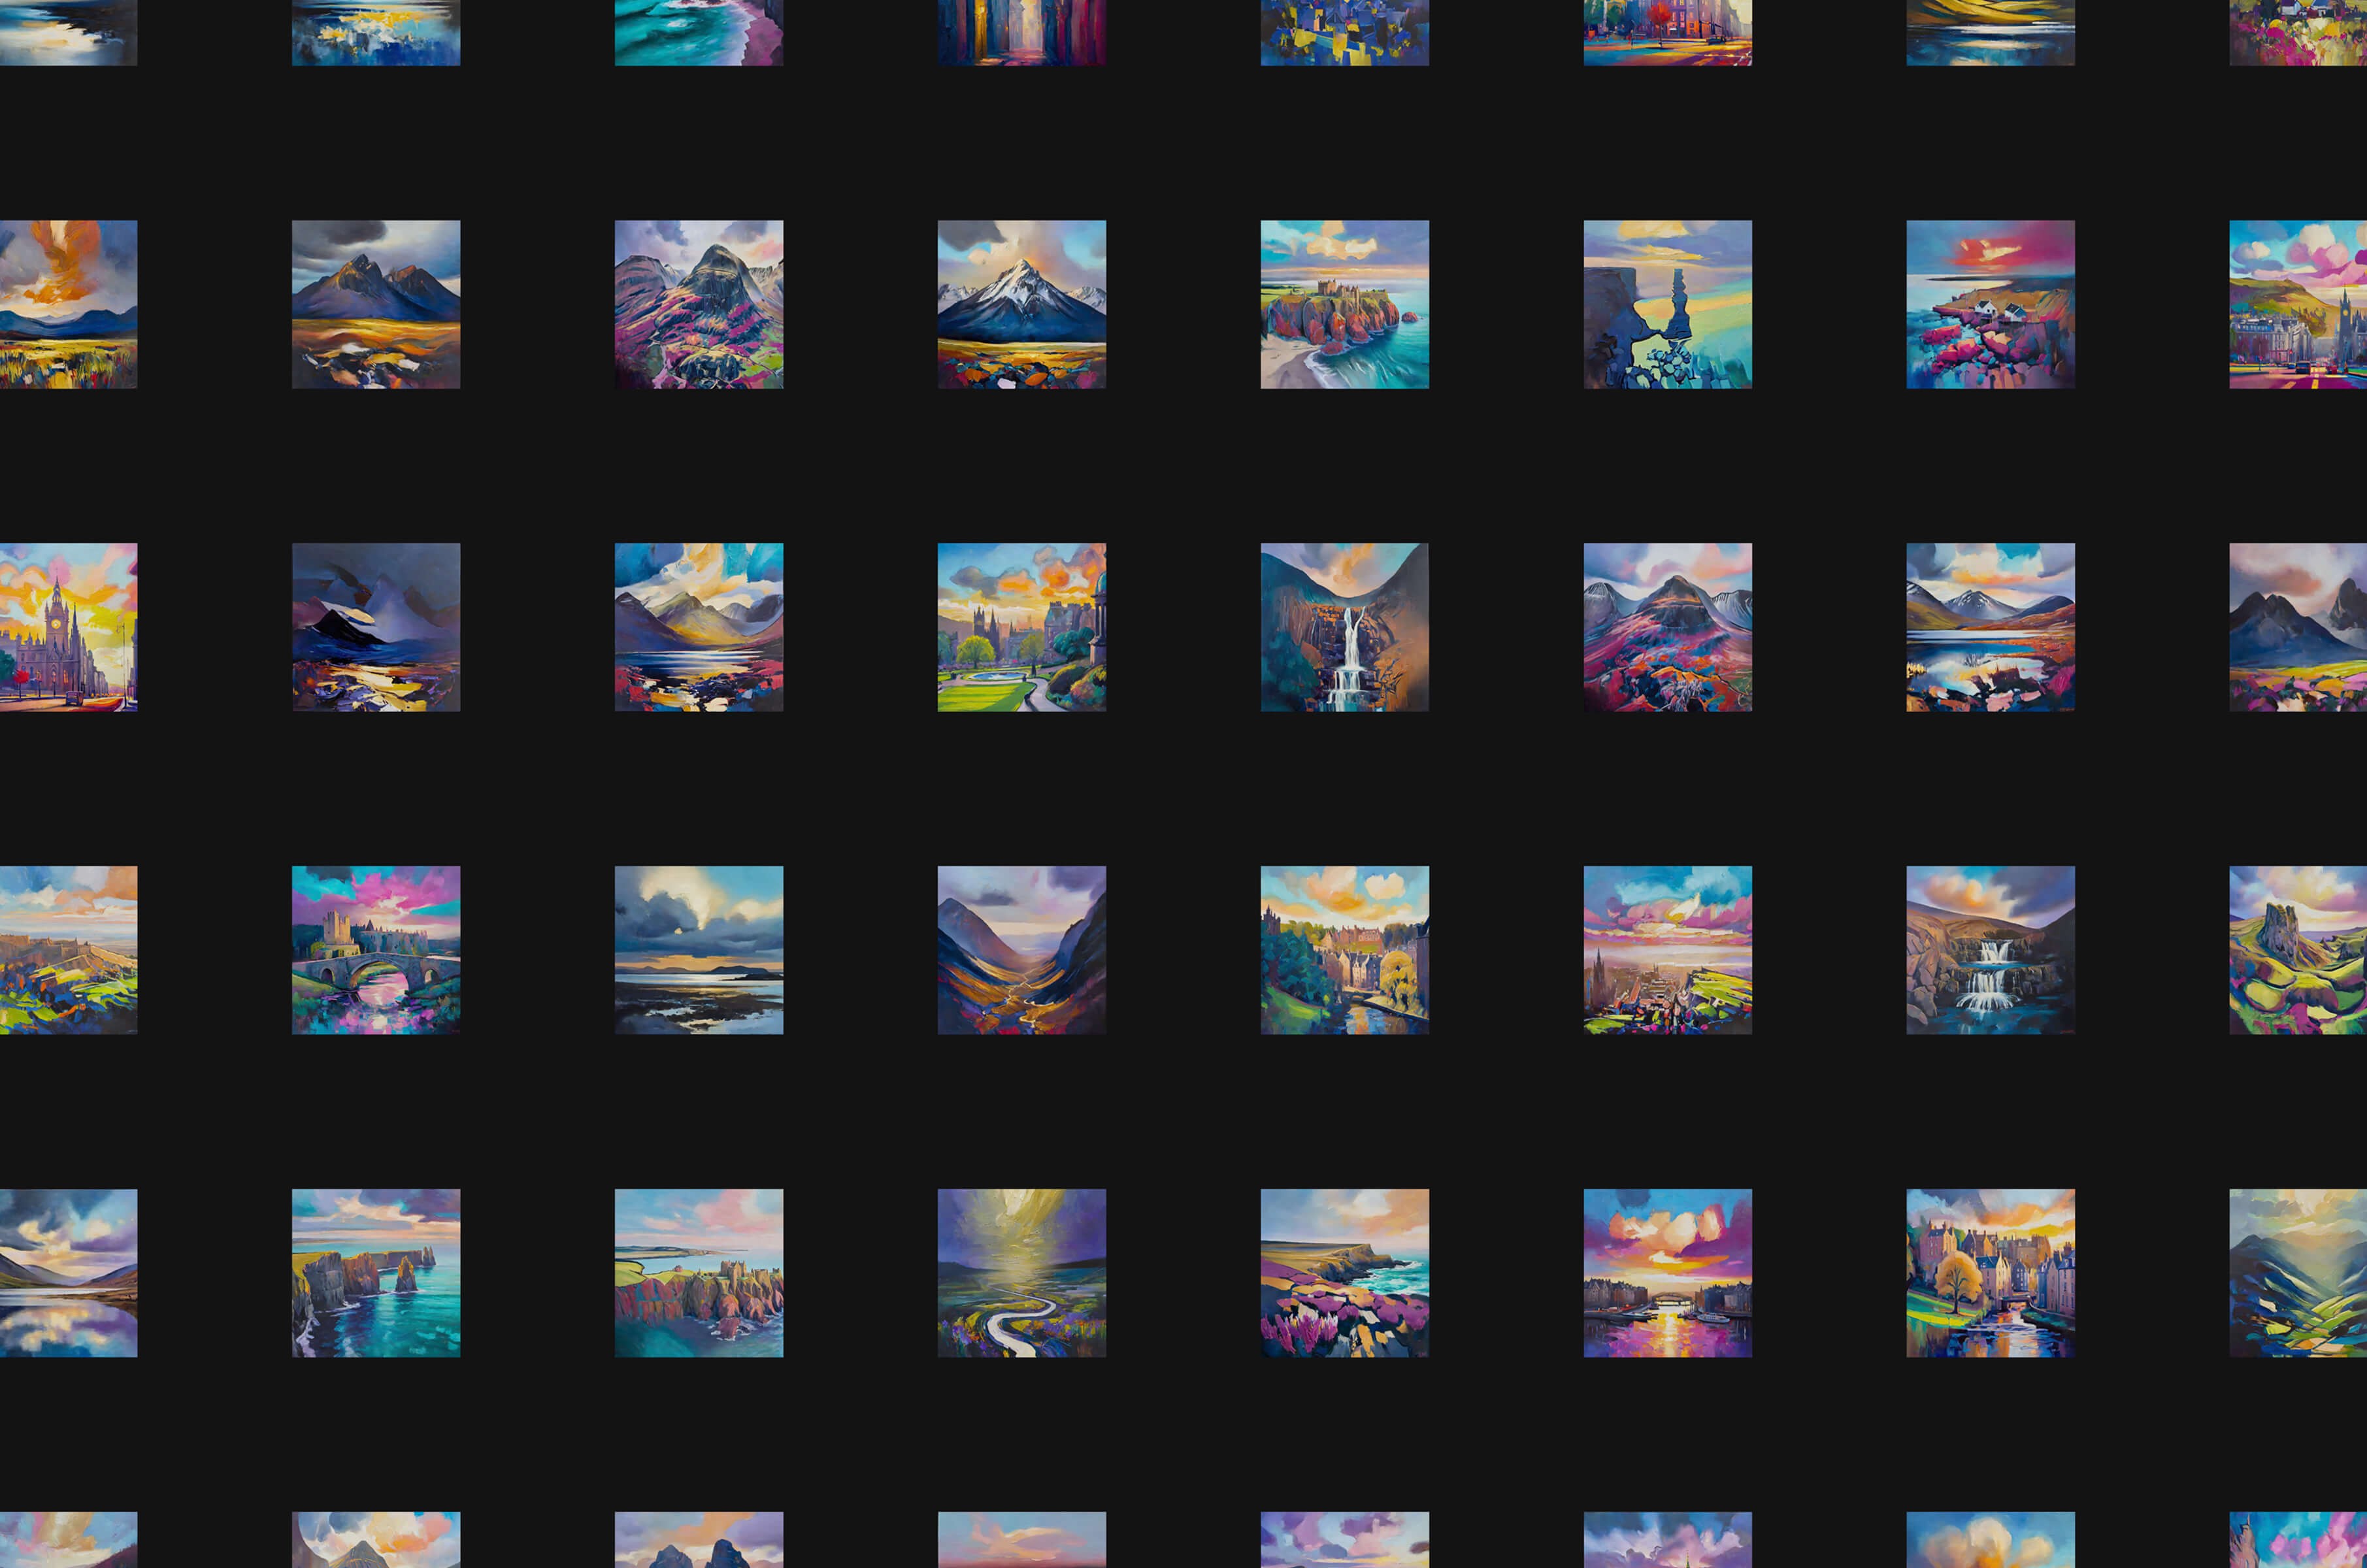
Task: Select the cliffside castle by turquoise sea
Action: 1344,304
